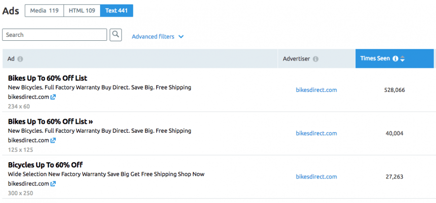Click bikesdirect.com advertiser link with 528,066 views
This screenshot has width=436, height=203.
[316, 90]
